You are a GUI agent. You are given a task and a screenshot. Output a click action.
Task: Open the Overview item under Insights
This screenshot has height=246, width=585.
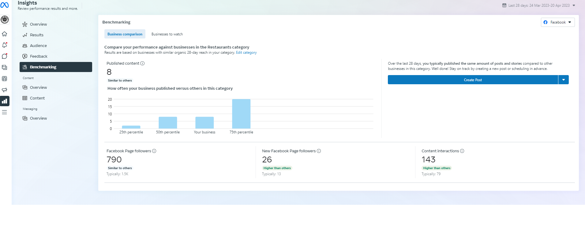tap(56, 24)
